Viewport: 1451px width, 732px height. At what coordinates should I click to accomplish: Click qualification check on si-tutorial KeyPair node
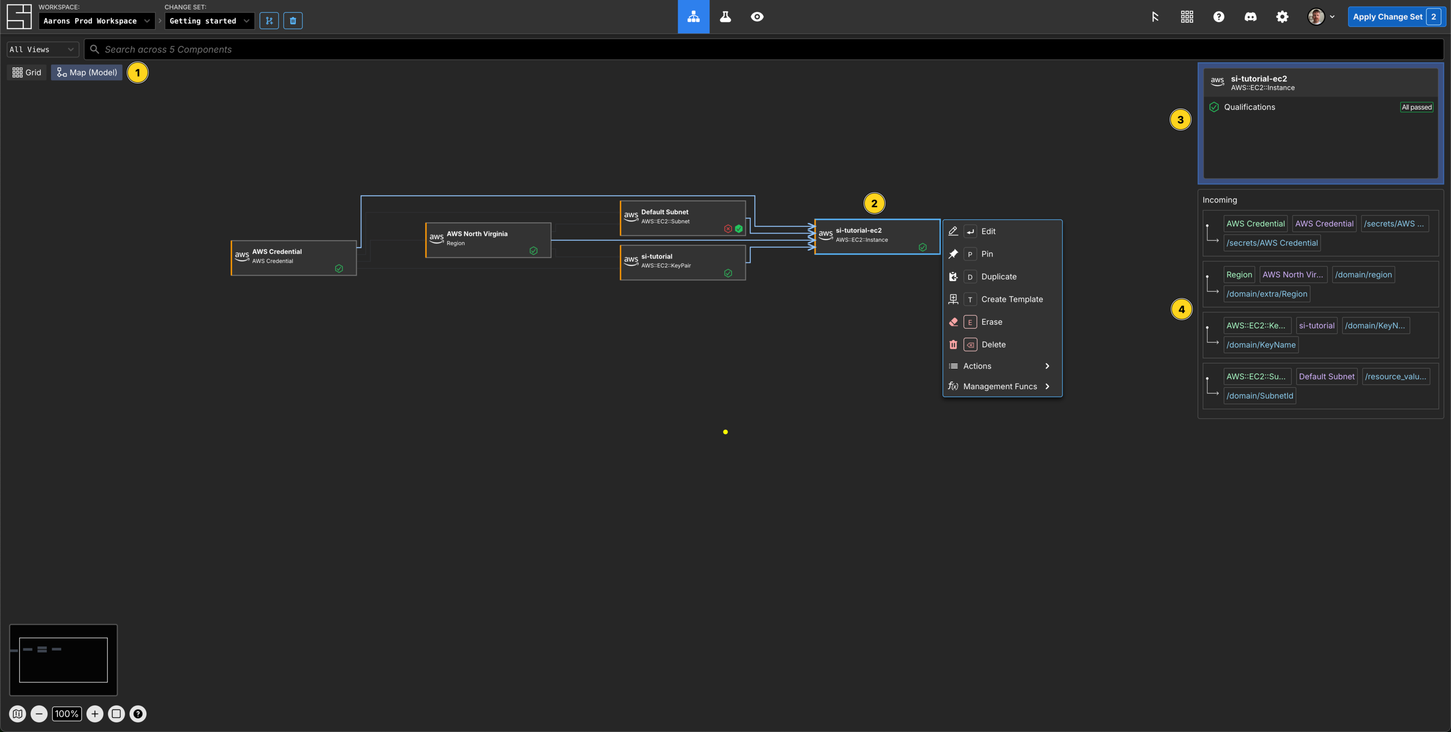click(728, 273)
